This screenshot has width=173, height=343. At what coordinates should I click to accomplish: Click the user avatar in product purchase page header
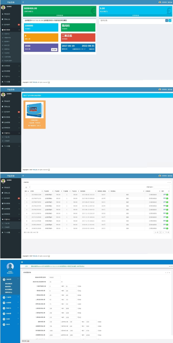(160, 90)
